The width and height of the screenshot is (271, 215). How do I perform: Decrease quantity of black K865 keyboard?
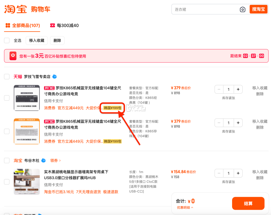pyautogui.click(x=219, y=89)
